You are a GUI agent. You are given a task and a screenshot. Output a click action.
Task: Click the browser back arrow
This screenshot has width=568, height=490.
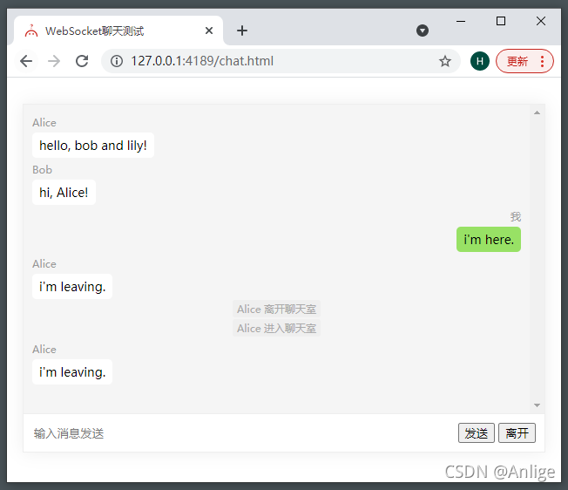(26, 61)
